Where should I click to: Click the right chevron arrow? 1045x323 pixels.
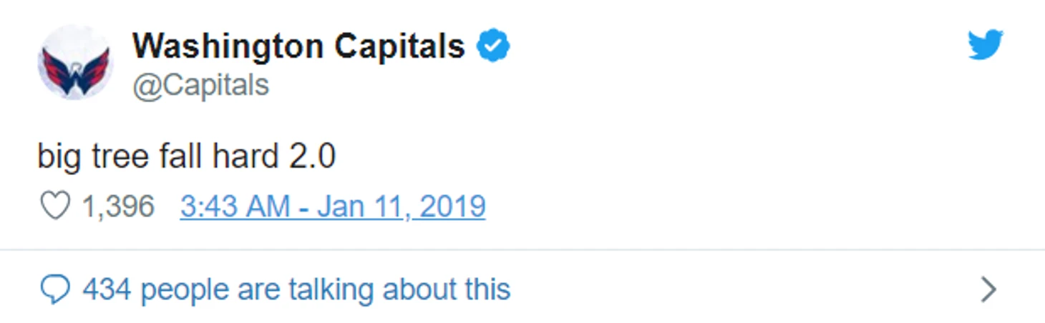coord(988,290)
